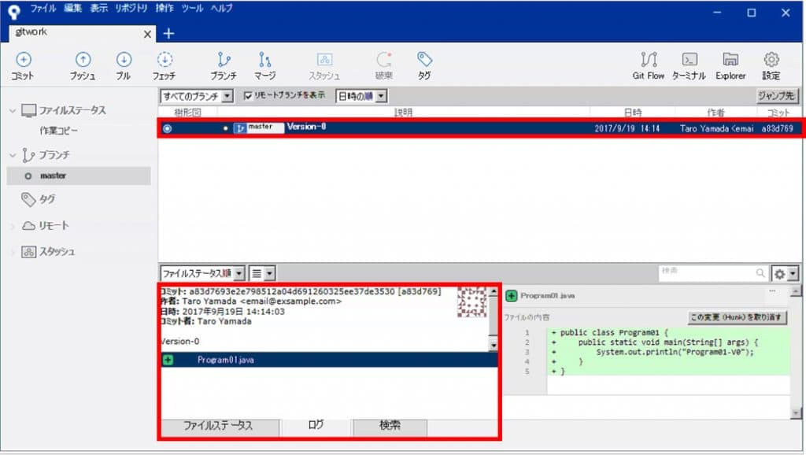Click the マージ (Merge) toolbar icon

(x=264, y=65)
